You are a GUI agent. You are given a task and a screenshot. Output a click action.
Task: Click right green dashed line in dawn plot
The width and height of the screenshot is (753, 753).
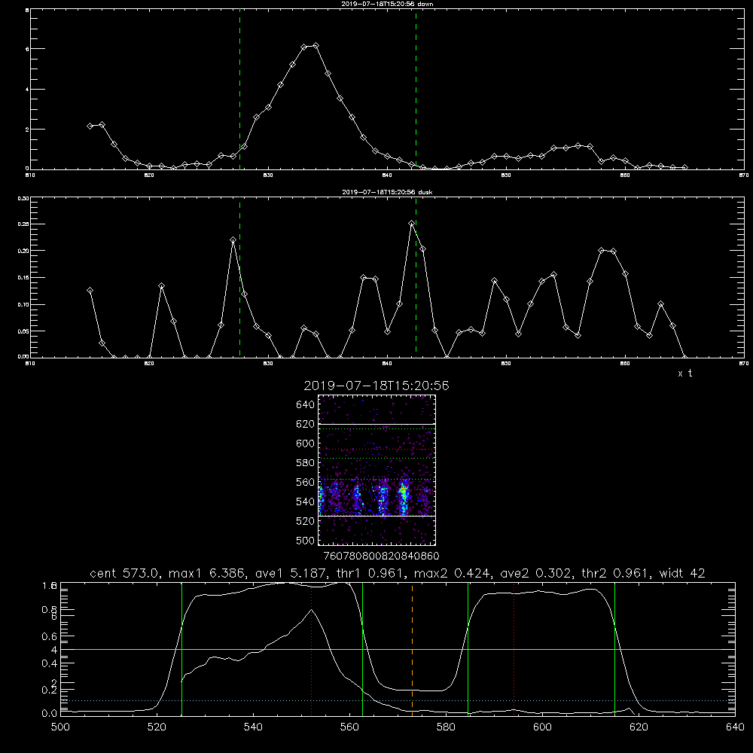(416, 89)
